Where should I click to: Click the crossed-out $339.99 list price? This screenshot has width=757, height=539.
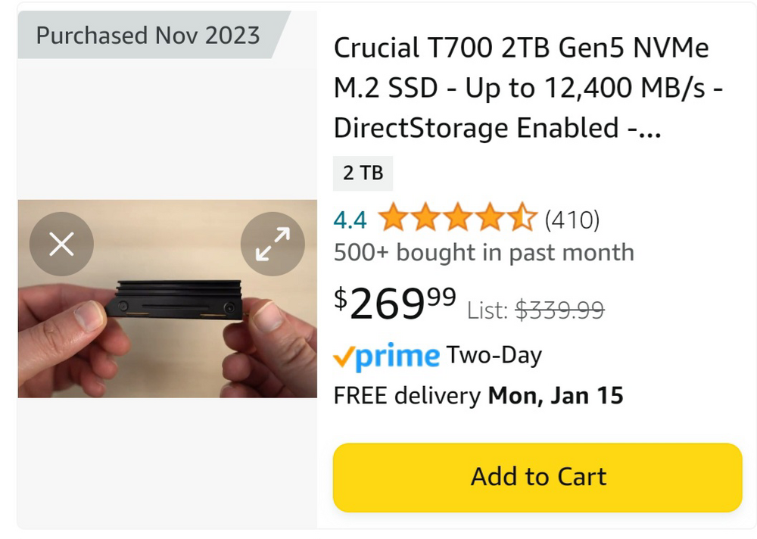[559, 310]
